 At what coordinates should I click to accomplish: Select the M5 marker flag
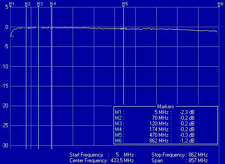pos(125,4)
